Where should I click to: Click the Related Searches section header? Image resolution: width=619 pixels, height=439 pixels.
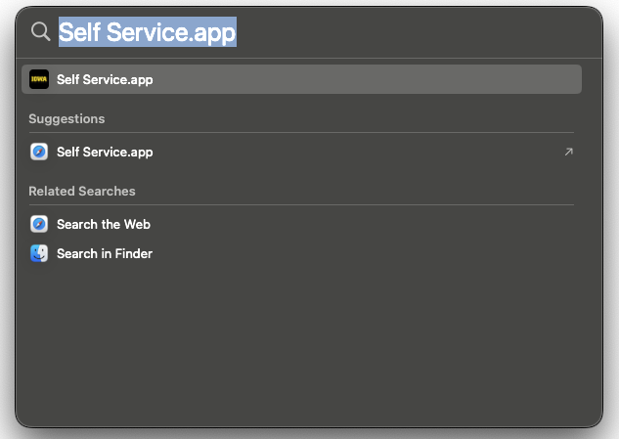click(82, 191)
